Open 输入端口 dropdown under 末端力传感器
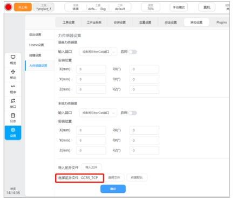Image resolution: width=238 pixels, height=201 pixels. click(98, 113)
